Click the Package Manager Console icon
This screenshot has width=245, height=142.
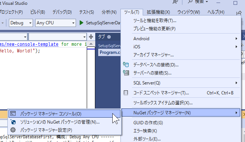click(13, 114)
